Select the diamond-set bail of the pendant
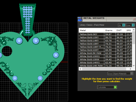 pyautogui.click(x=27, y=19)
